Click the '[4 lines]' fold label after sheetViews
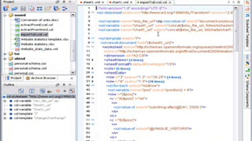The image size is (252, 141). tap(136, 60)
